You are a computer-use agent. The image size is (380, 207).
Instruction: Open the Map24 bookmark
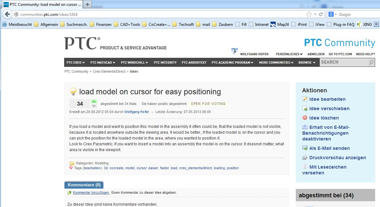280,25
